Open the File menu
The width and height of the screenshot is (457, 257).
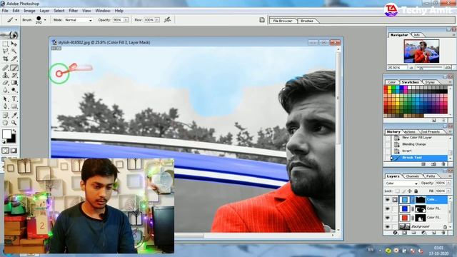click(5, 11)
